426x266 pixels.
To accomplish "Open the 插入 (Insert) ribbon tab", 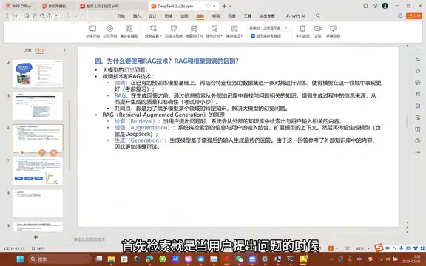I will click(x=137, y=16).
